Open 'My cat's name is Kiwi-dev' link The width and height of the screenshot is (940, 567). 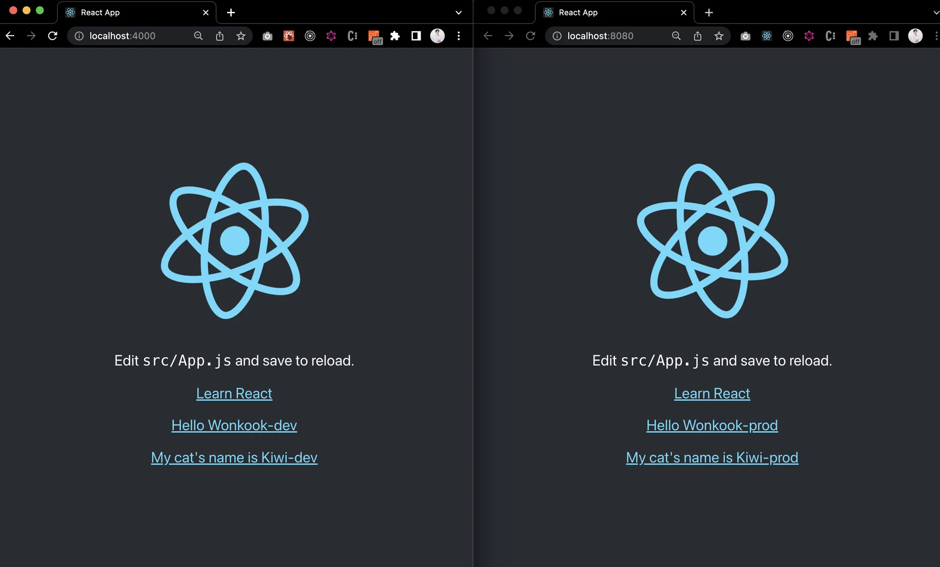[x=234, y=457]
